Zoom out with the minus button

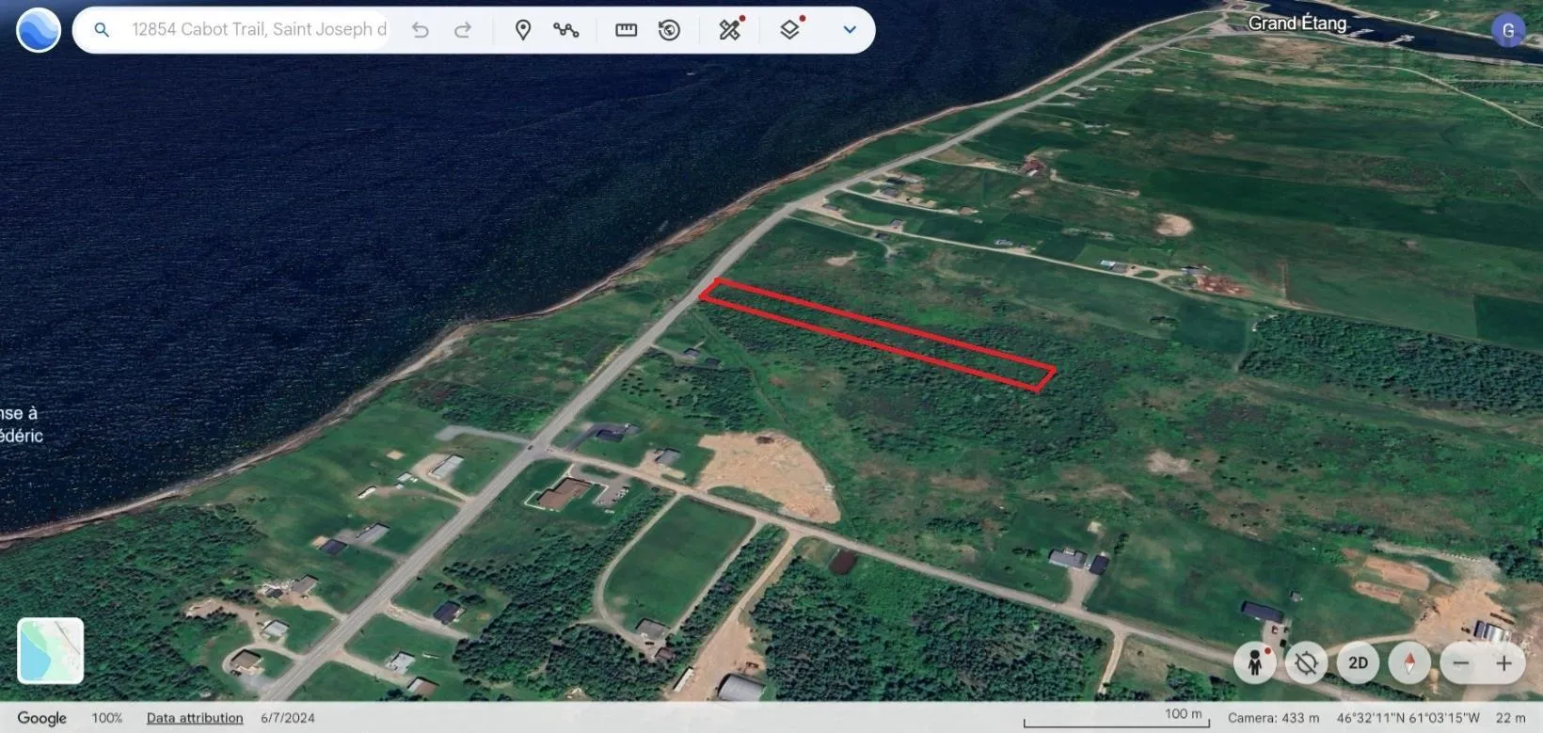pyautogui.click(x=1461, y=663)
